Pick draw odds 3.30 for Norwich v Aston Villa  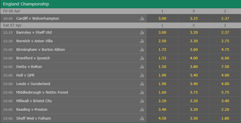[x=194, y=41]
